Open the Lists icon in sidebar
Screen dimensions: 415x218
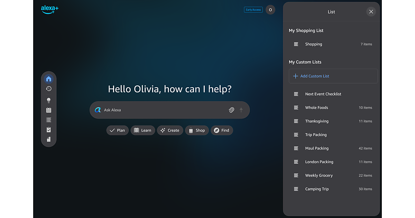click(x=49, y=120)
